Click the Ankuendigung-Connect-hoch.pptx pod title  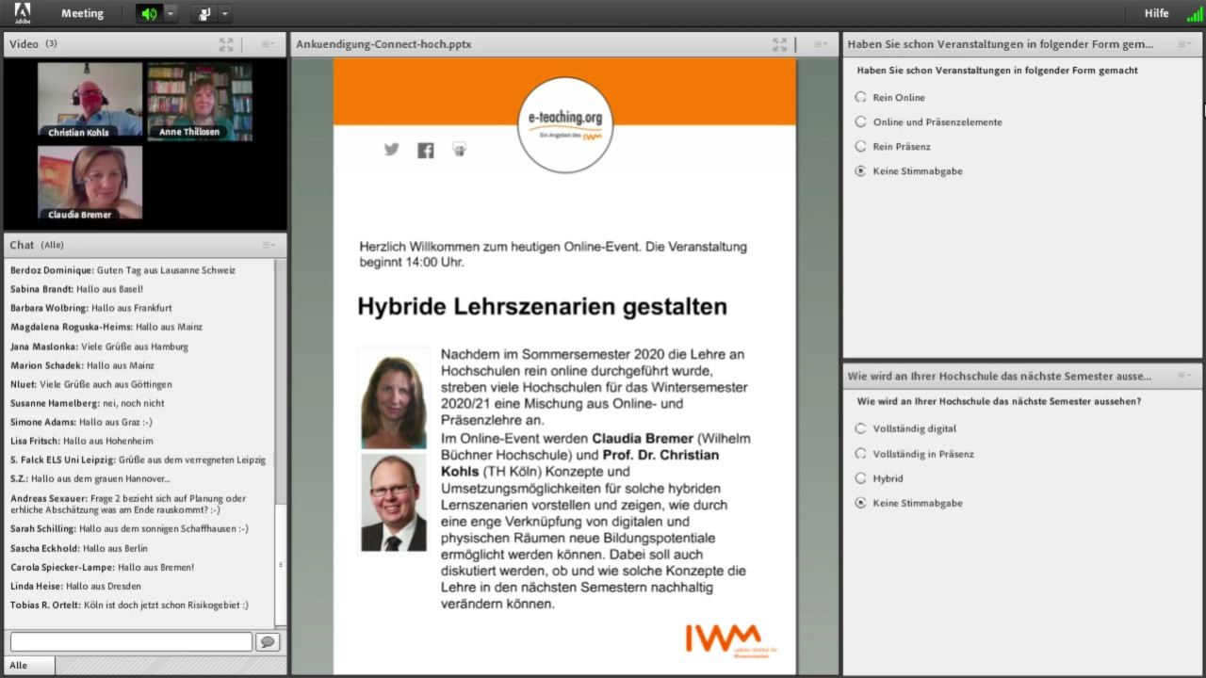click(x=384, y=44)
